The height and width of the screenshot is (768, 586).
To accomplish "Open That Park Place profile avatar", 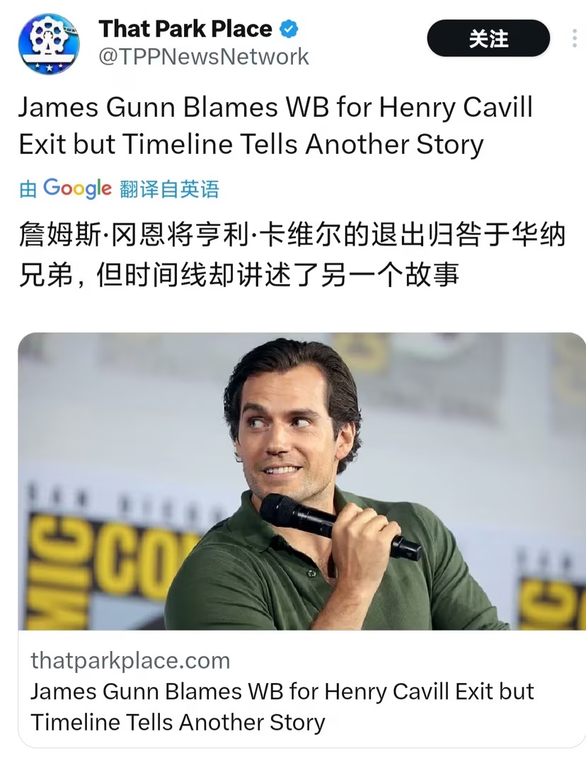I will 49,44.
